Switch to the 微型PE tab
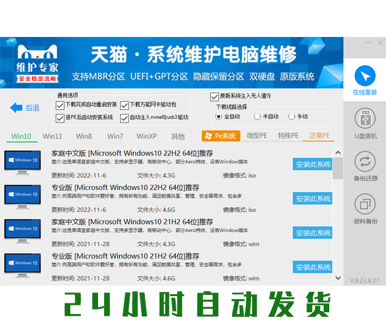Screen dimensions: 386x322 257,135
